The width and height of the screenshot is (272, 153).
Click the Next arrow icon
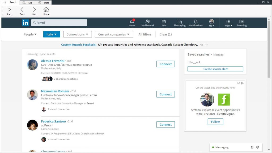34,10
